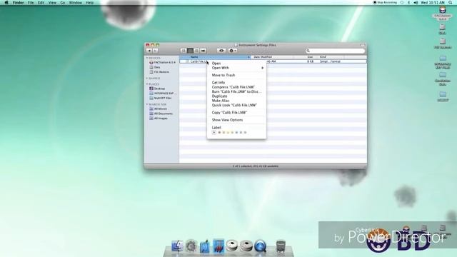Click the yellow minimize window button
Image resolution: width=457 pixels, height=257 pixels.
tap(153, 45)
